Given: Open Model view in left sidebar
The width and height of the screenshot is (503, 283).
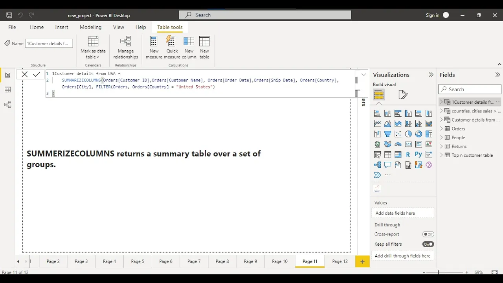Looking at the screenshot, I should pos(7,105).
